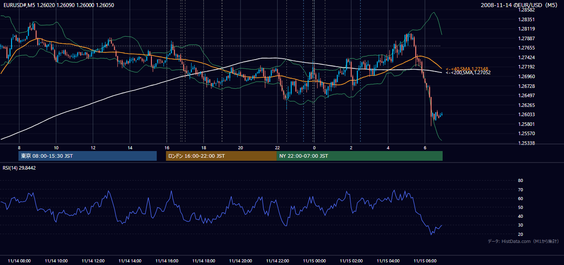Select the NY 22:00-07:00 JST session bar
This screenshot has height=265, width=564.
coord(360,156)
